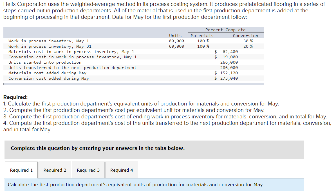Select the Materials column heading
Image resolution: width=336 pixels, height=193 pixels.
(x=202, y=35)
